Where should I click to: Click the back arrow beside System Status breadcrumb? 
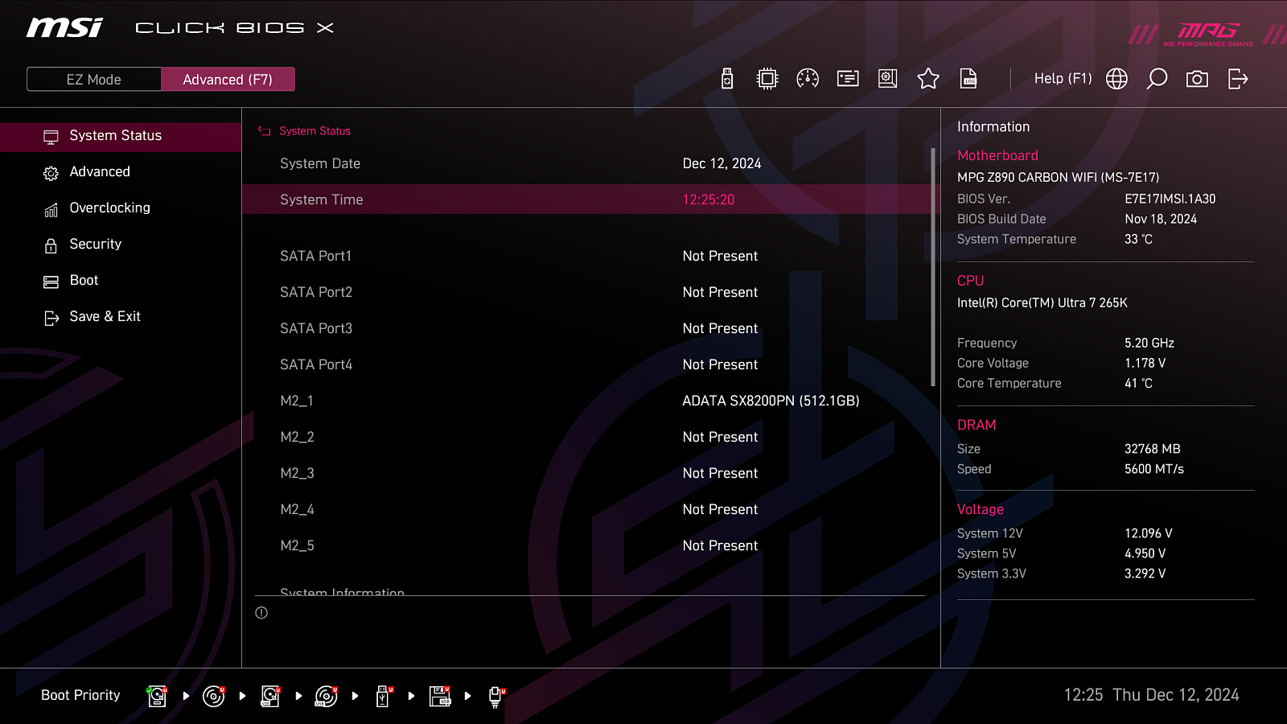[x=264, y=131]
